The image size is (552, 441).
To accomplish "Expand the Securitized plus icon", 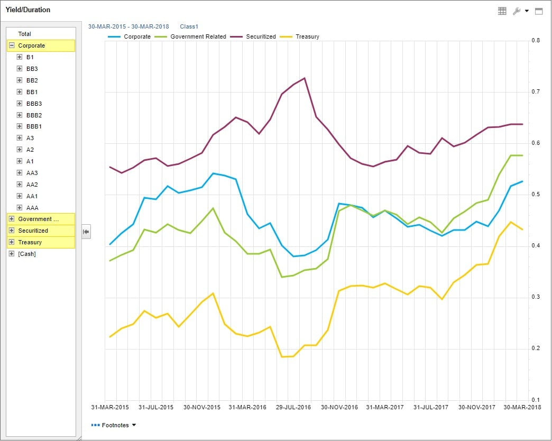I will point(12,231).
